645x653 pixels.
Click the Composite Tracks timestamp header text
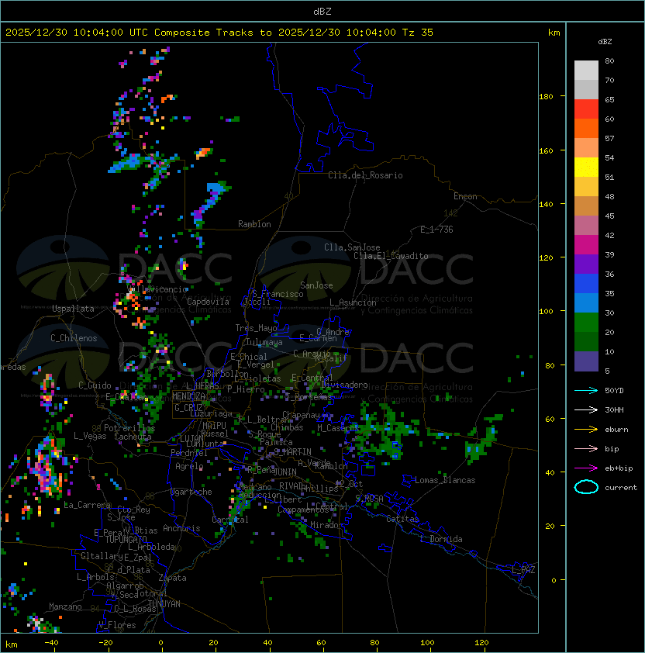219,33
